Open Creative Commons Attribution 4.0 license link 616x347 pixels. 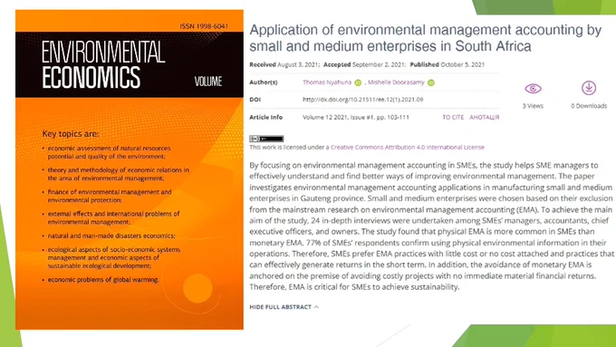click(x=408, y=148)
